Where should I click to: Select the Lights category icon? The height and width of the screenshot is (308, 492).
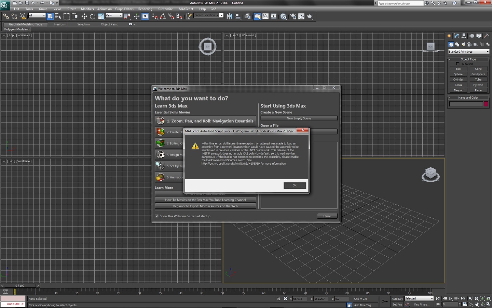click(x=463, y=44)
